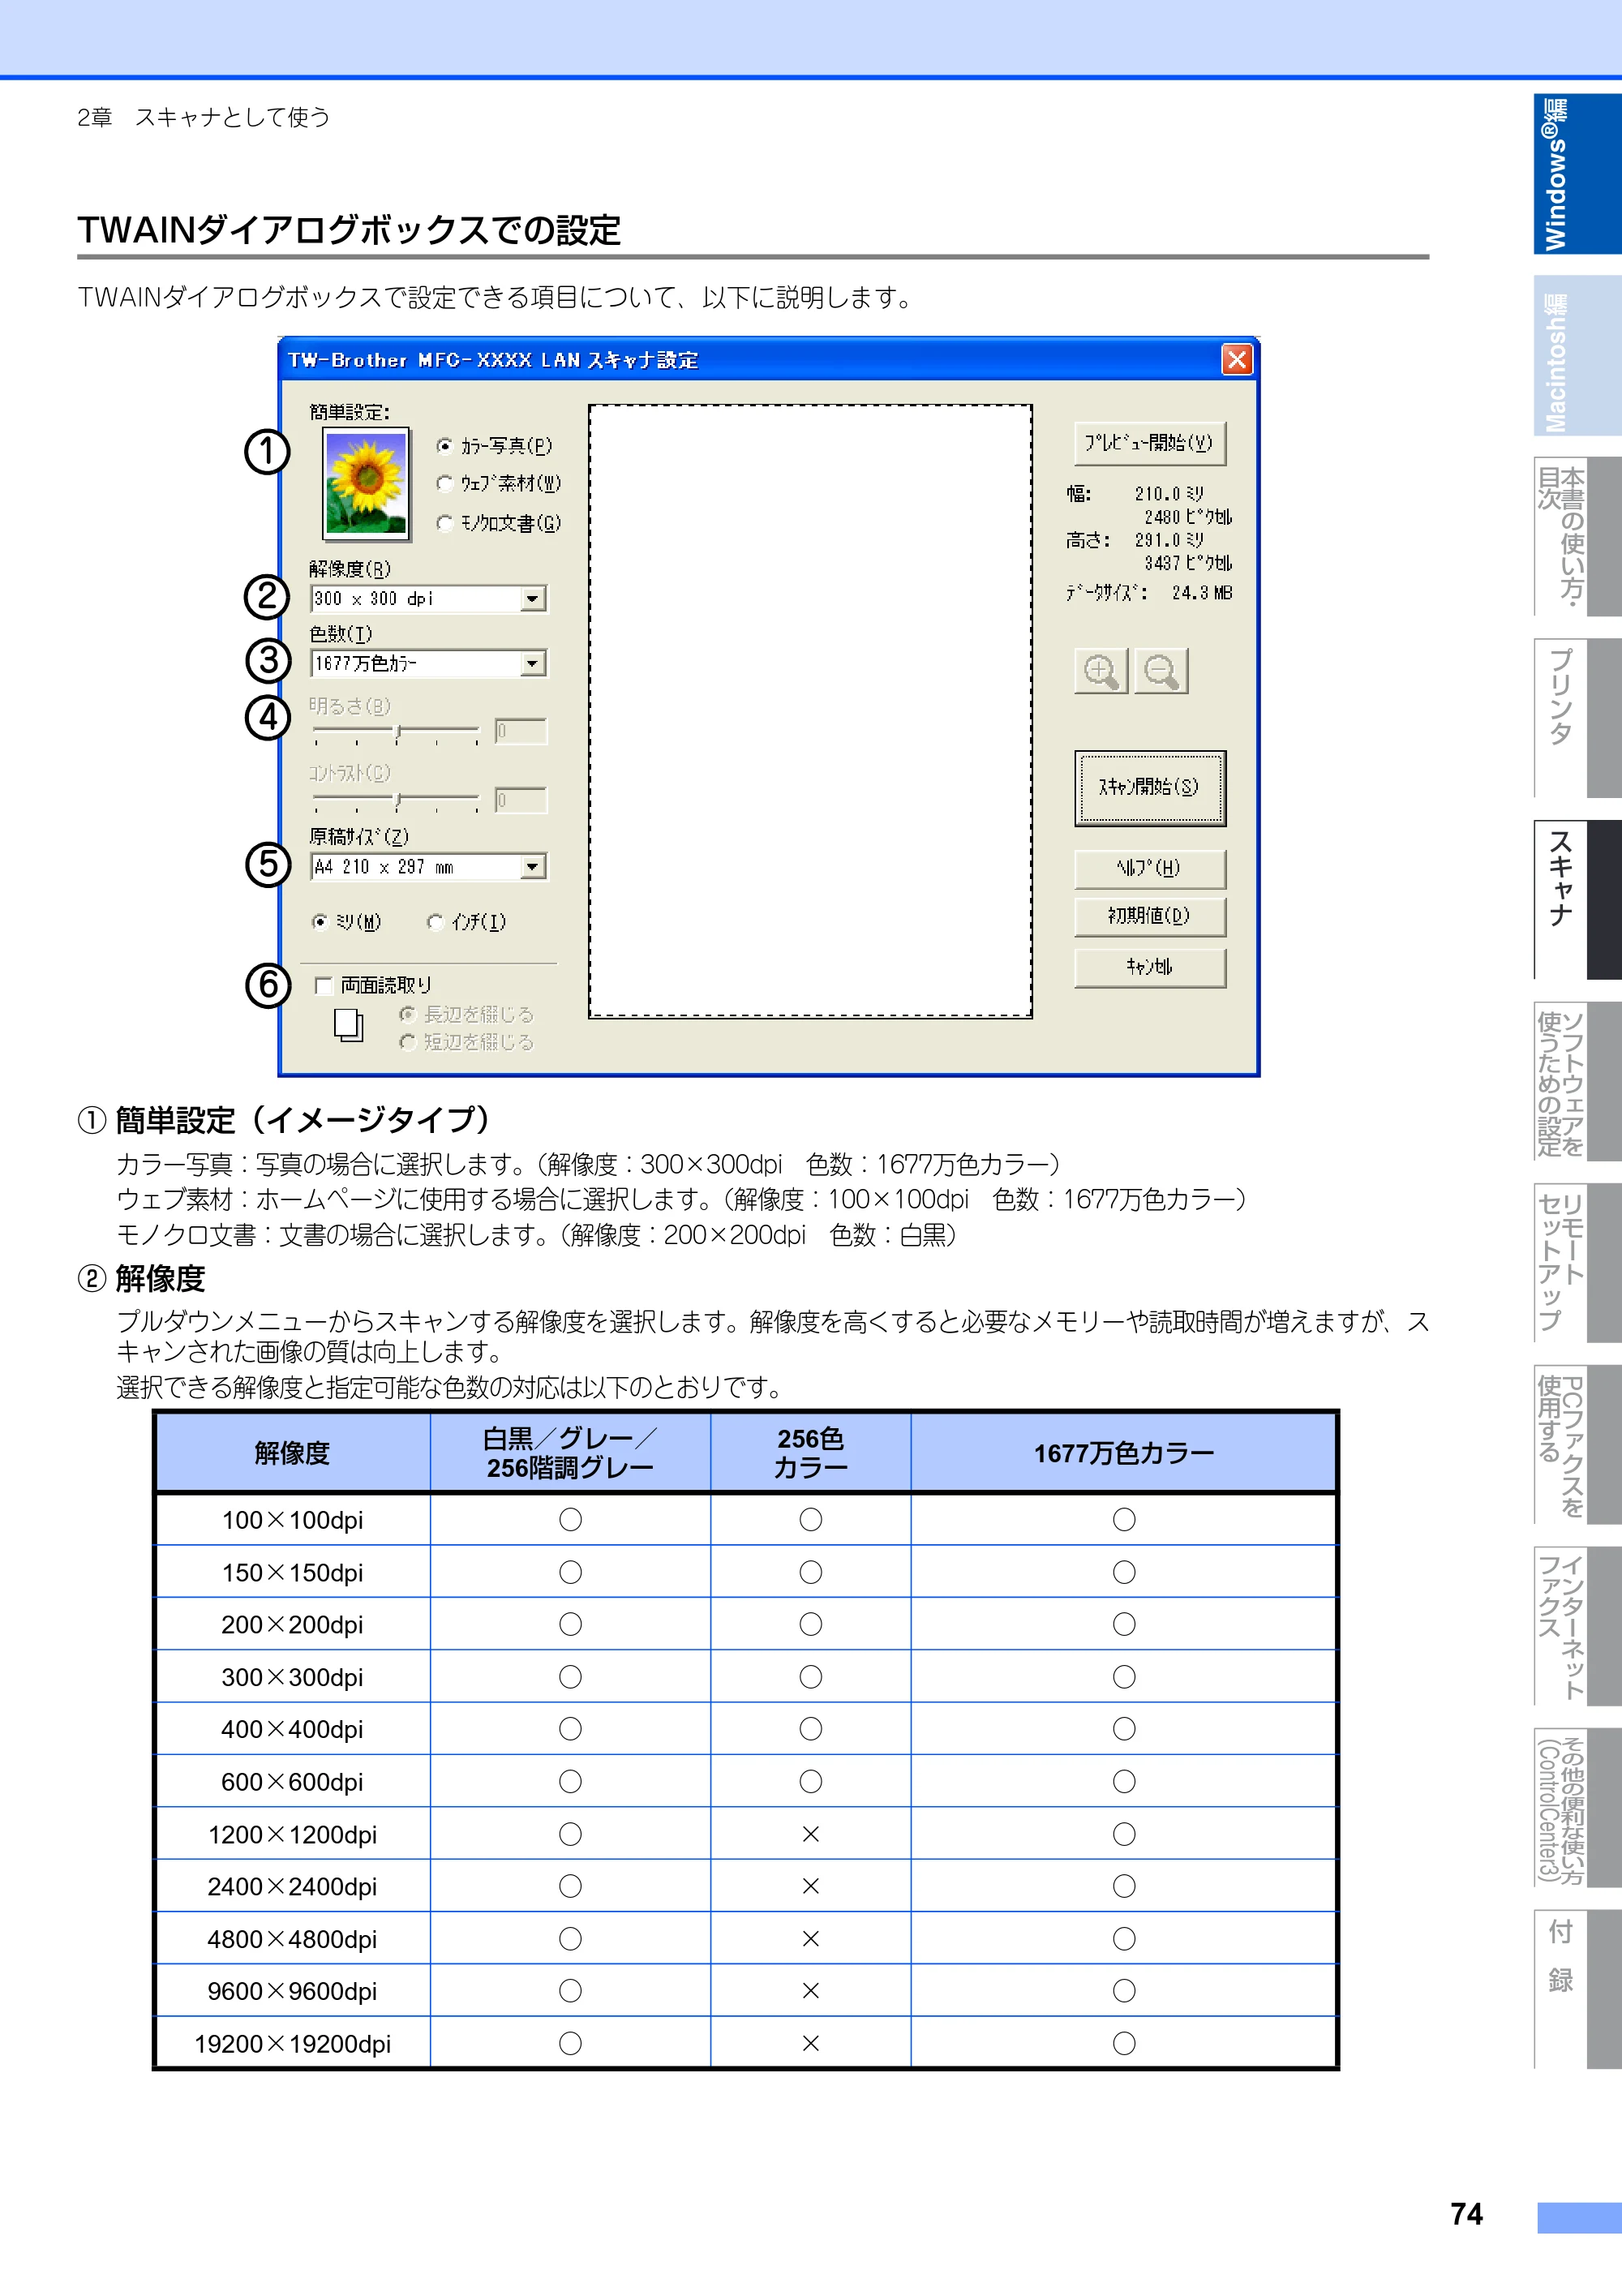The image size is (1622, 2296).
Task: Click the 明るさ brightness slider
Action: (x=397, y=734)
